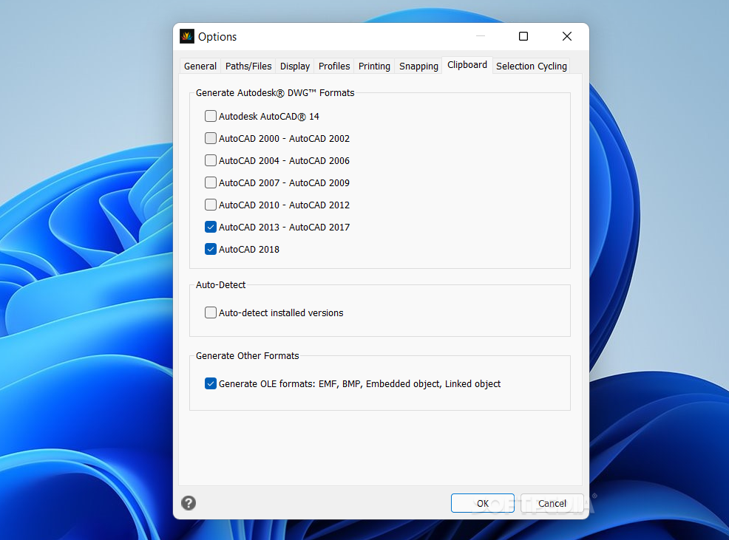The width and height of the screenshot is (729, 540).
Task: Check AutoCAD 2000 - AutoCAD 2002 format
Action: (211, 138)
